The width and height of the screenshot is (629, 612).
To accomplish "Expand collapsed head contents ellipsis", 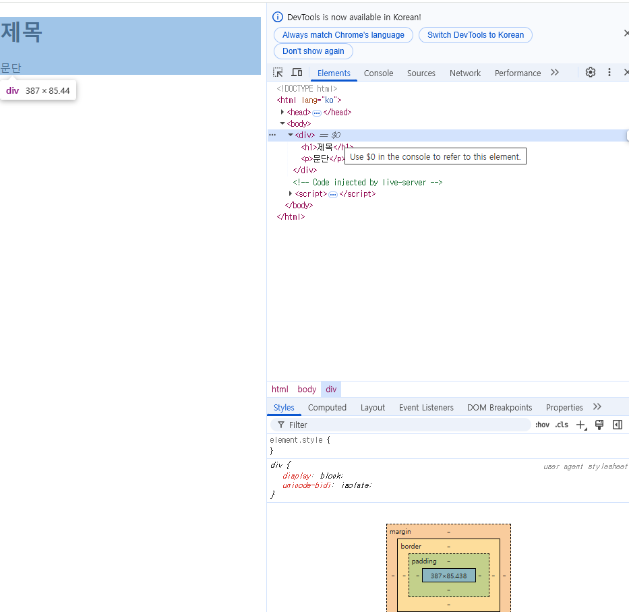I will [317, 113].
